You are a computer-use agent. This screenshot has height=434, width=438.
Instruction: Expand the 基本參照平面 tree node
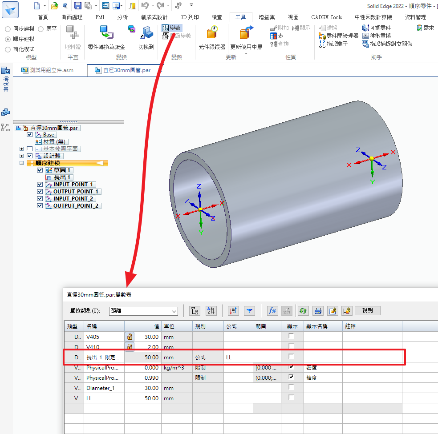tap(21, 149)
